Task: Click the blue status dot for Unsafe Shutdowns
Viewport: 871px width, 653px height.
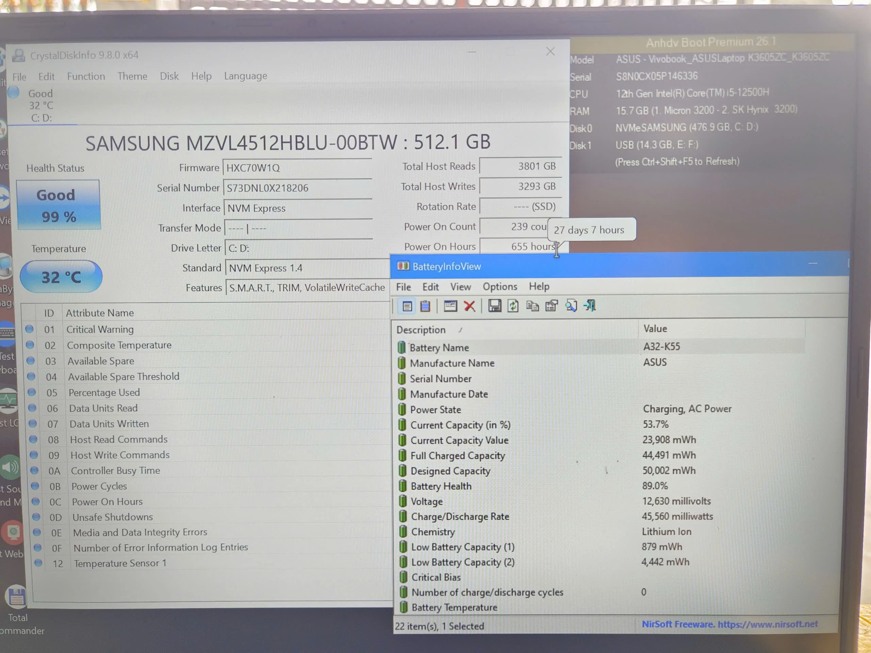Action: tap(36, 516)
